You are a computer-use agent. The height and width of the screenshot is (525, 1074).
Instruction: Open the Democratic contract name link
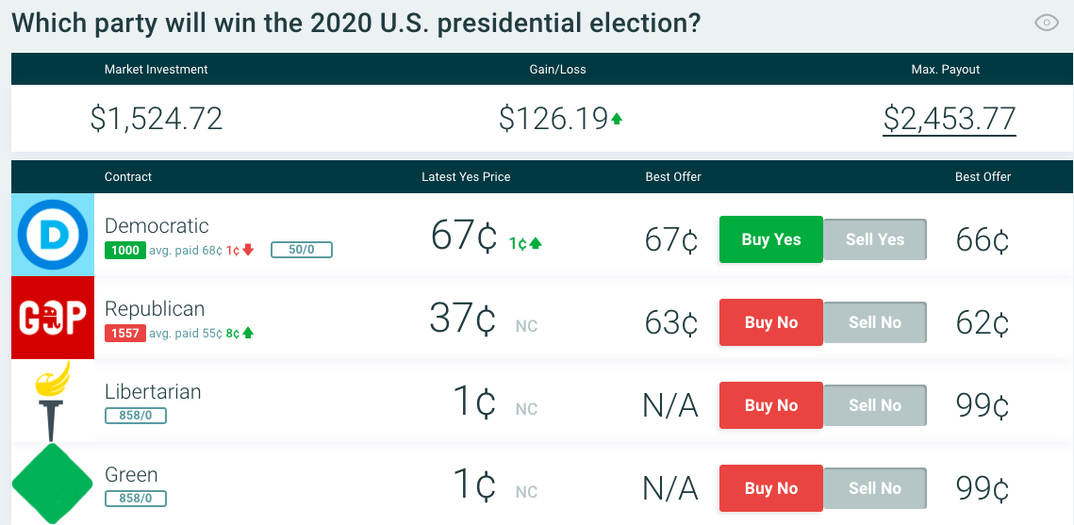[x=157, y=226]
